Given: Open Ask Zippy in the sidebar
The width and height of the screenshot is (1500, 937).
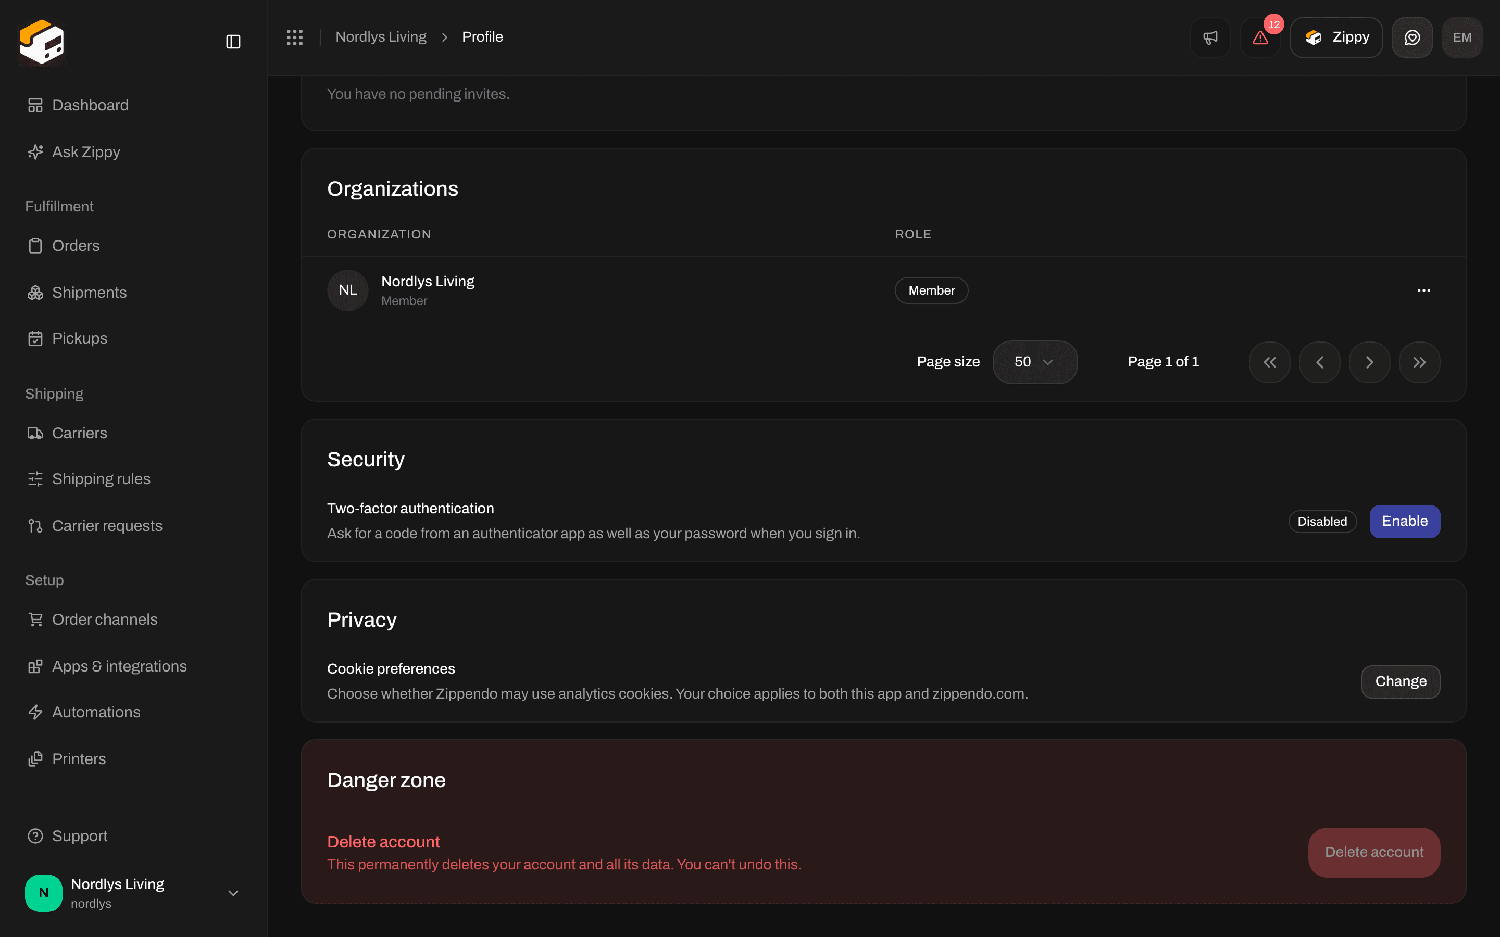Looking at the screenshot, I should tap(133, 152).
